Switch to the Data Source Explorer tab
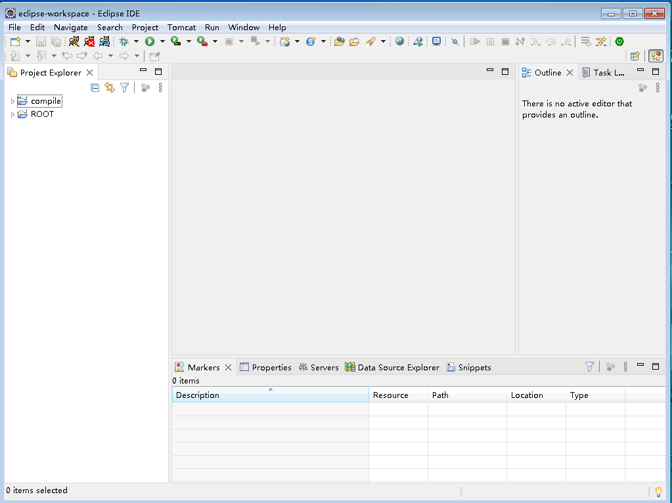 point(393,367)
